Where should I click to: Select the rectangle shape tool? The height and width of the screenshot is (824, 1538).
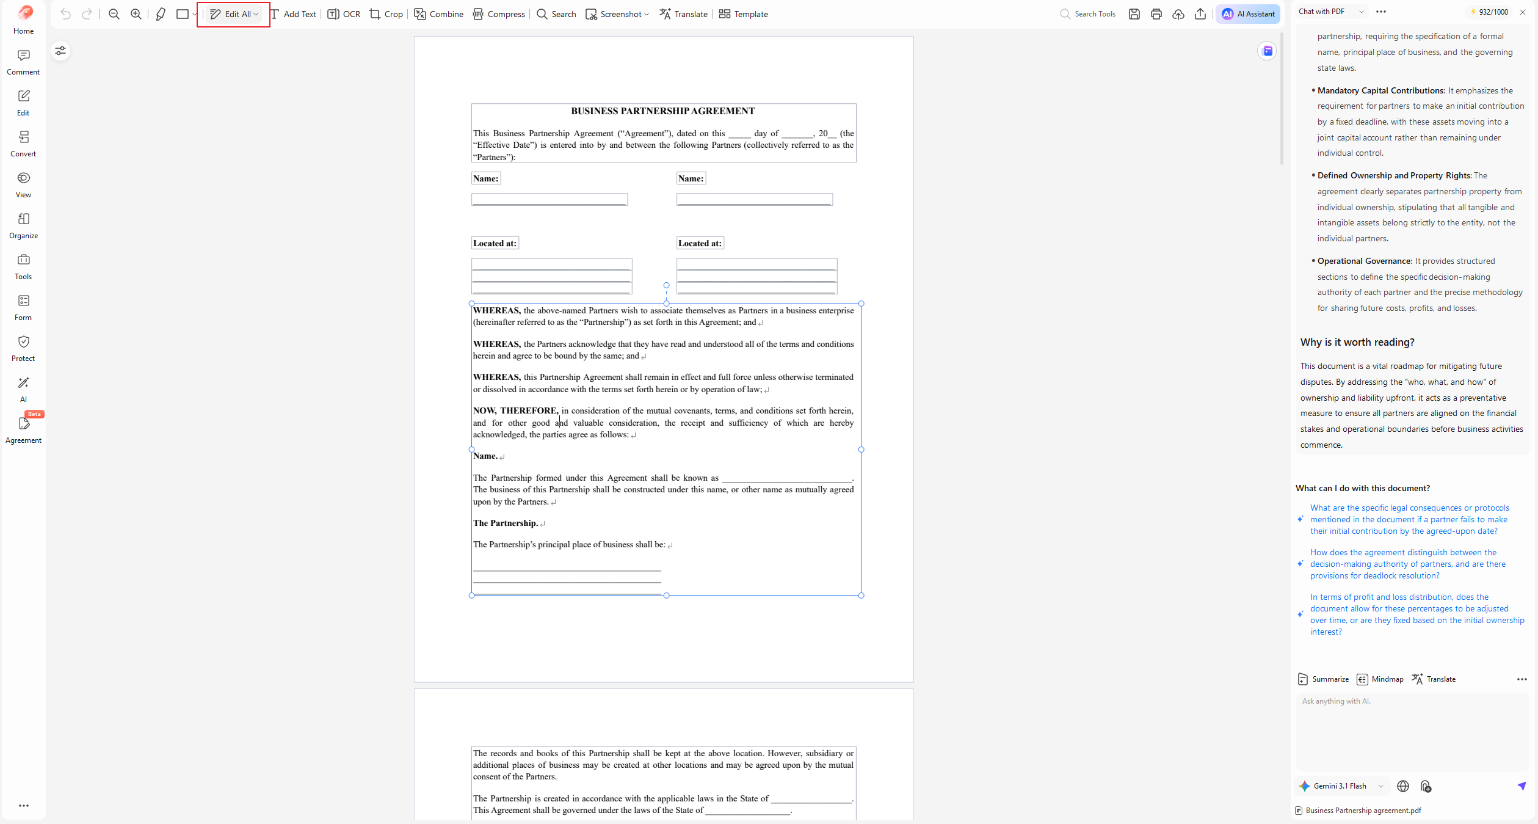(x=182, y=14)
